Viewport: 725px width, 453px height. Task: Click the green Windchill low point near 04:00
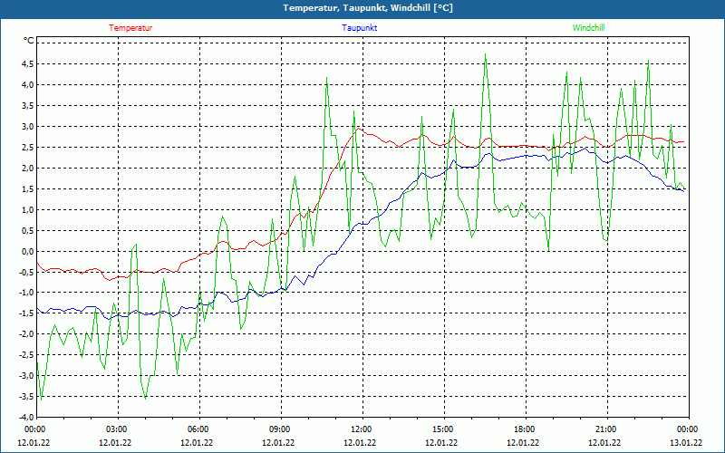(146, 398)
